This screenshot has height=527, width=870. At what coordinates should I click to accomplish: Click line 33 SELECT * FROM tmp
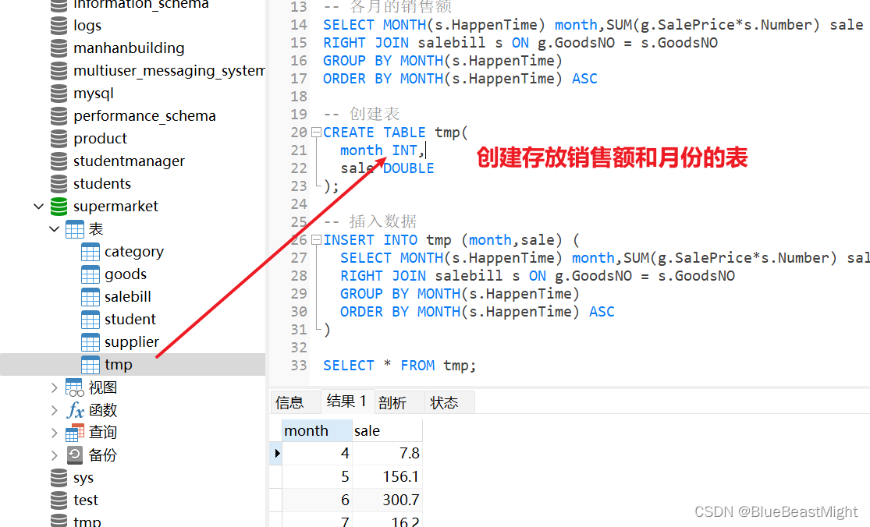tap(399, 366)
